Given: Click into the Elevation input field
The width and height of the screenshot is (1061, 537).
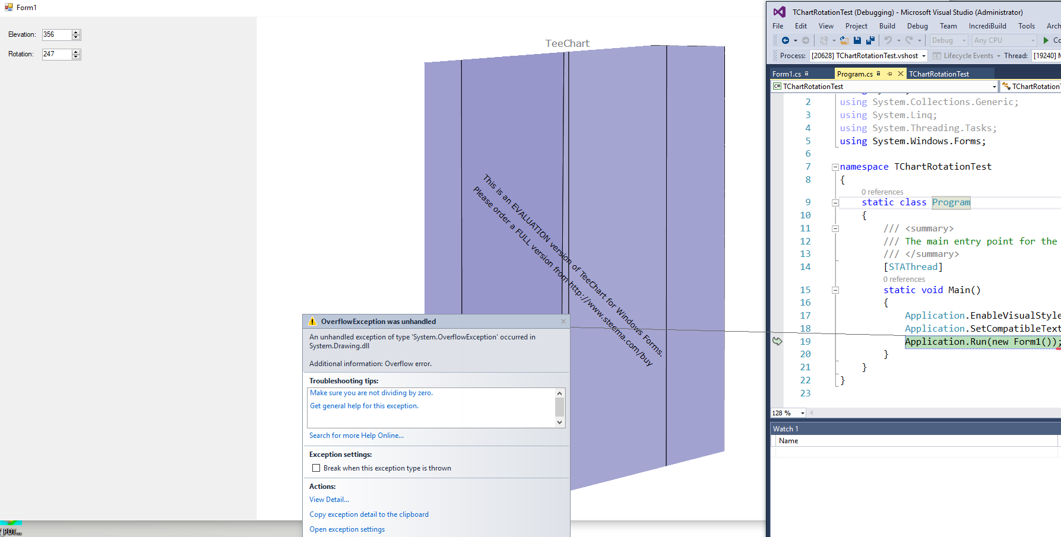Looking at the screenshot, I should click(57, 34).
